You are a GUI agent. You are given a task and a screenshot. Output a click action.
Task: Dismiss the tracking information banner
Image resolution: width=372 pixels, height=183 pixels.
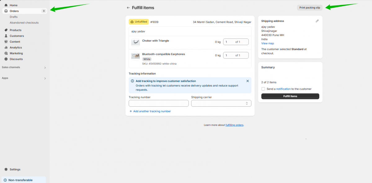coord(247,81)
